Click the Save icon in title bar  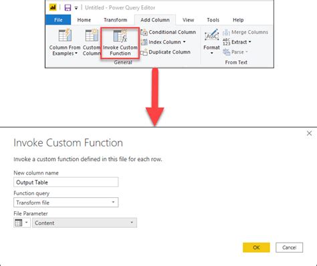68,8
